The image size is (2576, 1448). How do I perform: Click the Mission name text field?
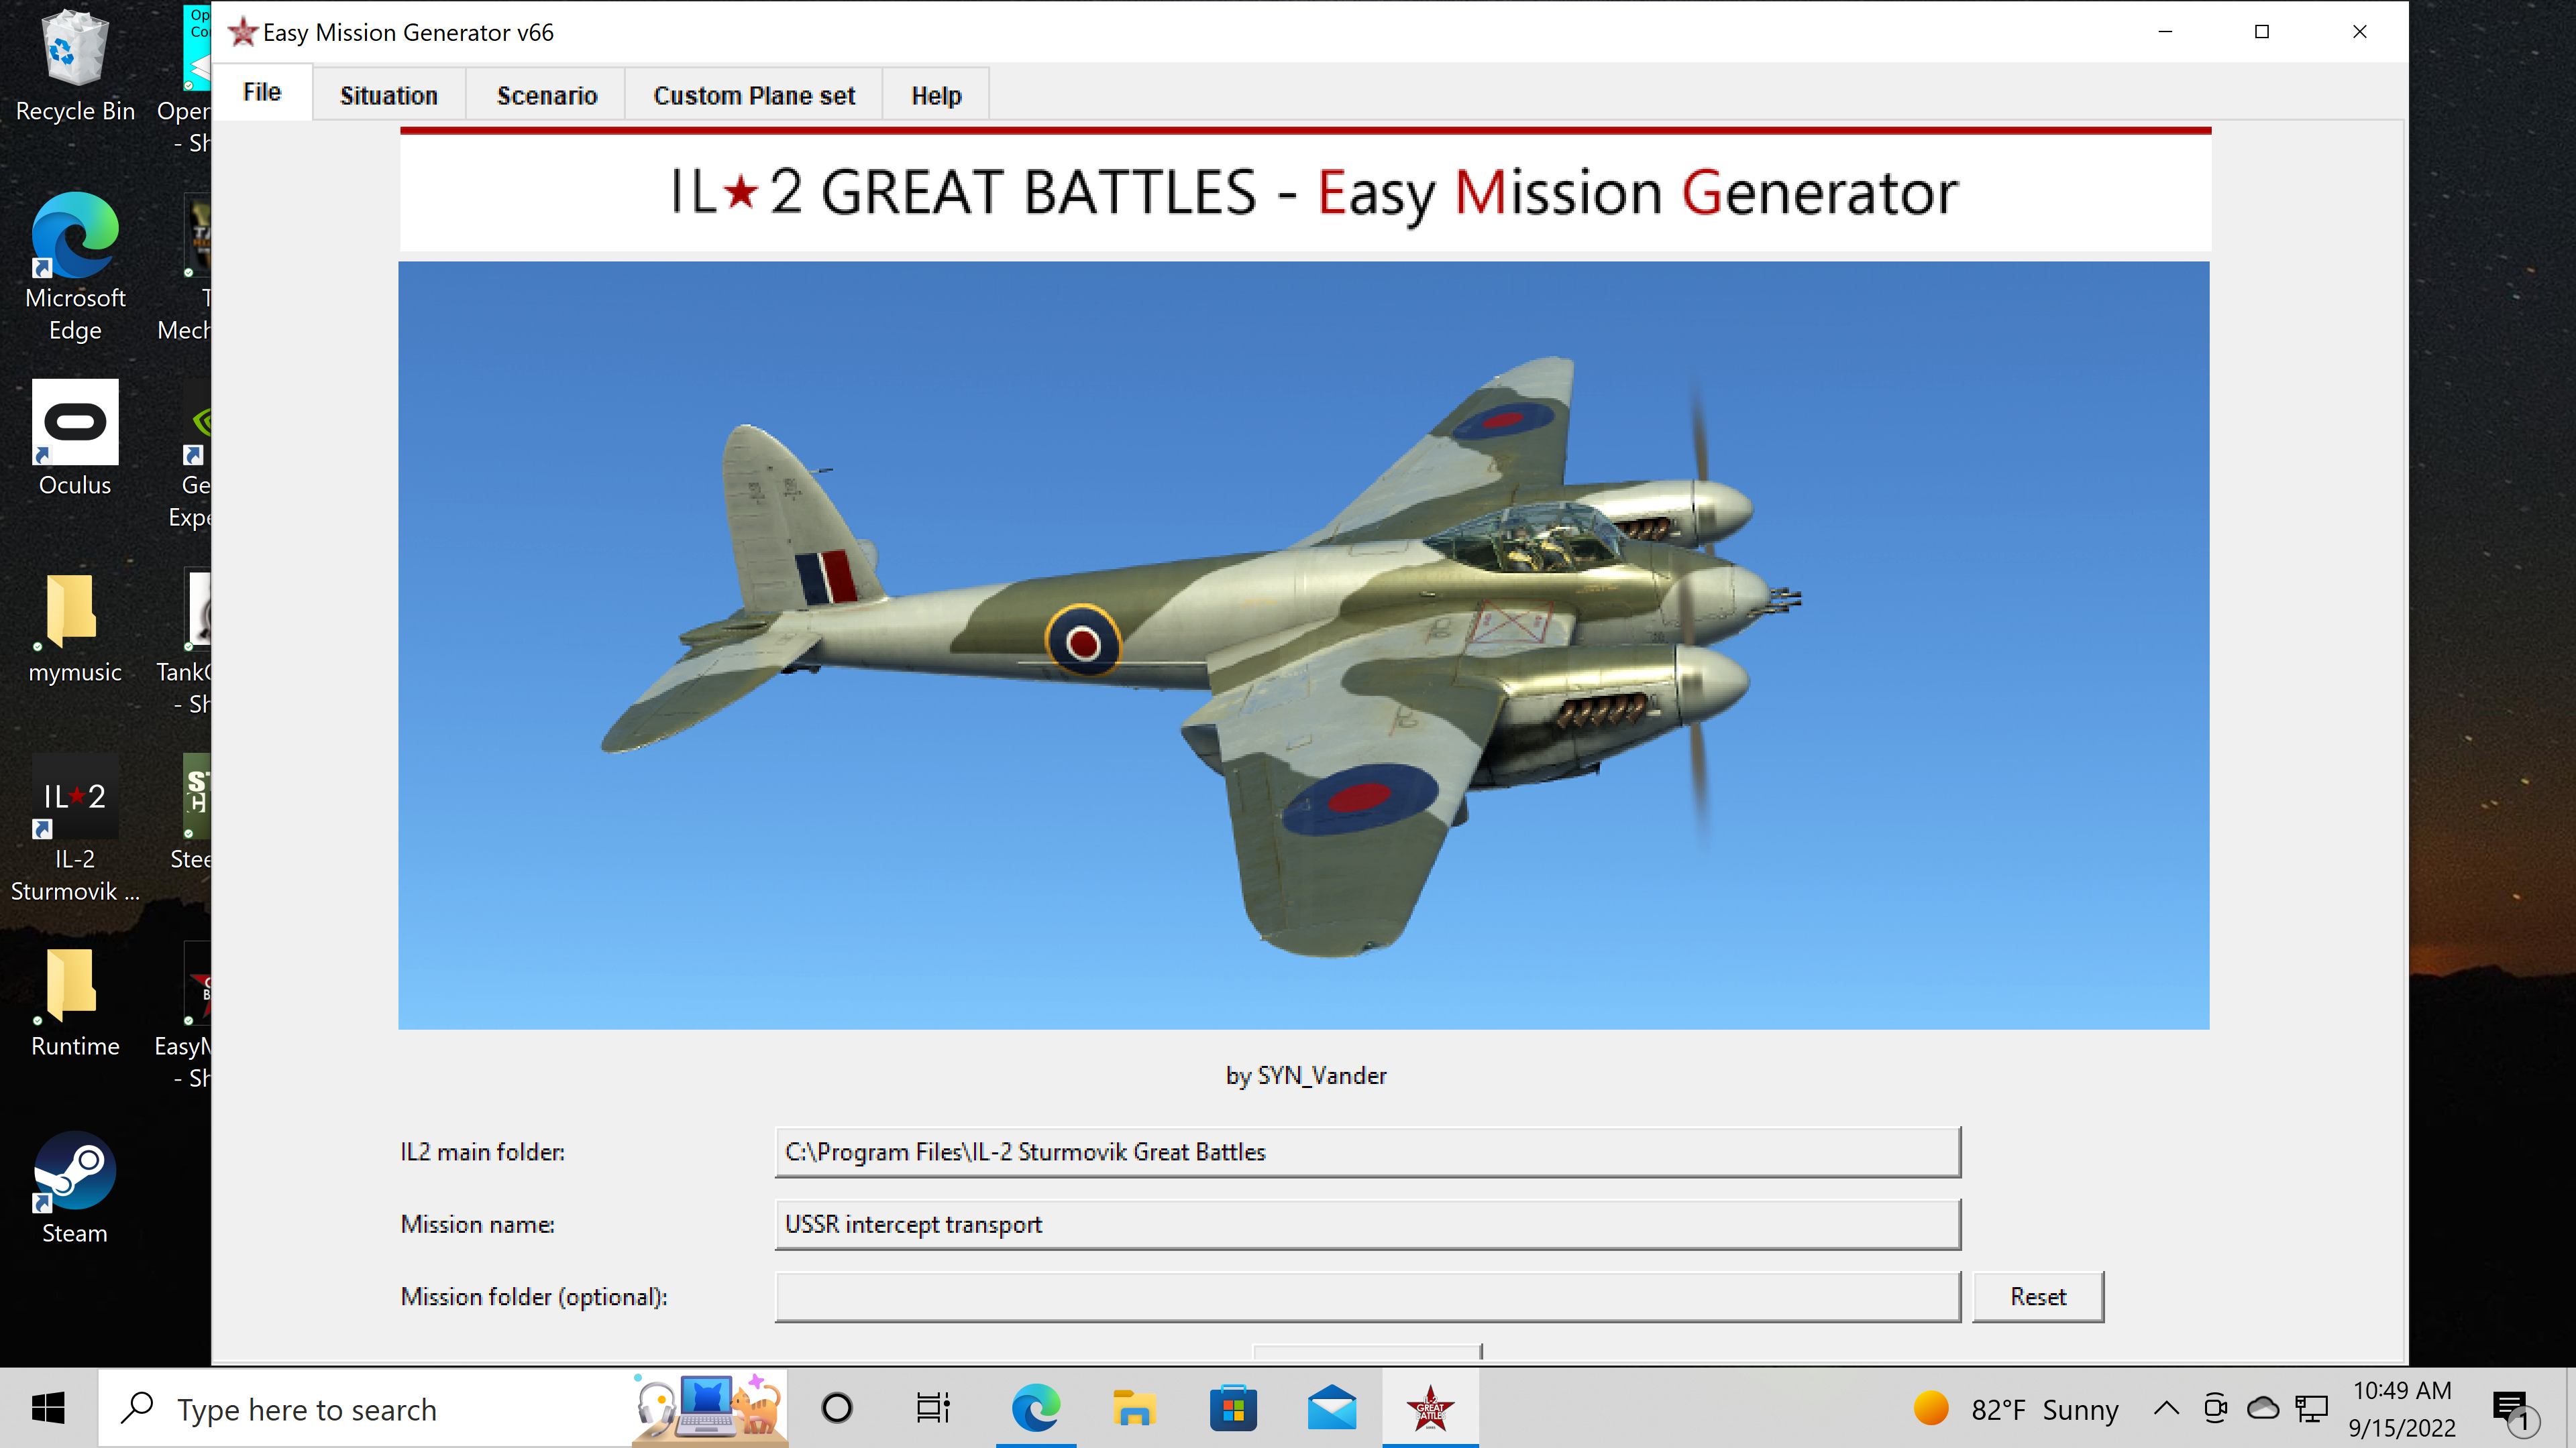[x=1367, y=1224]
